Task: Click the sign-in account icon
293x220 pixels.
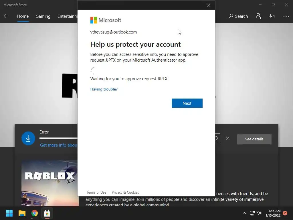Action: (x=259, y=16)
